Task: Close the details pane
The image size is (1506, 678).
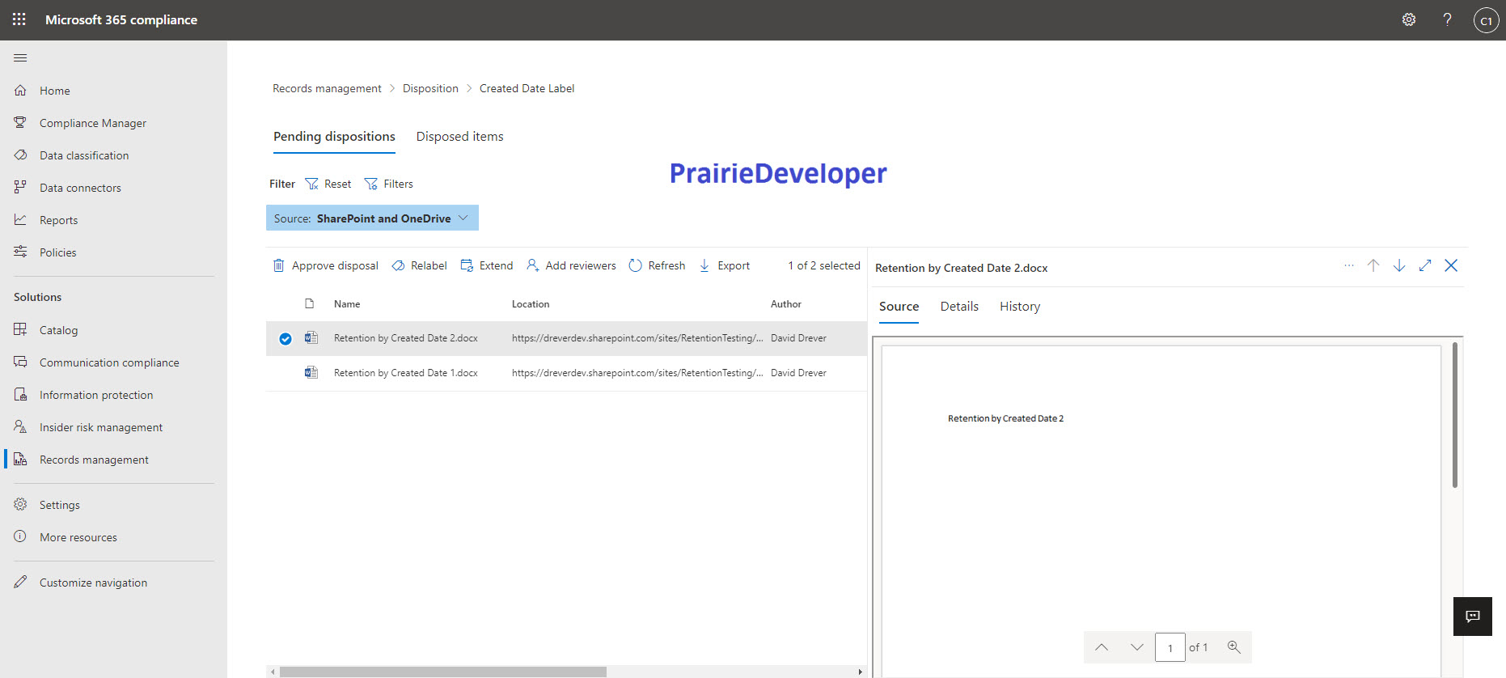Action: pos(1451,265)
